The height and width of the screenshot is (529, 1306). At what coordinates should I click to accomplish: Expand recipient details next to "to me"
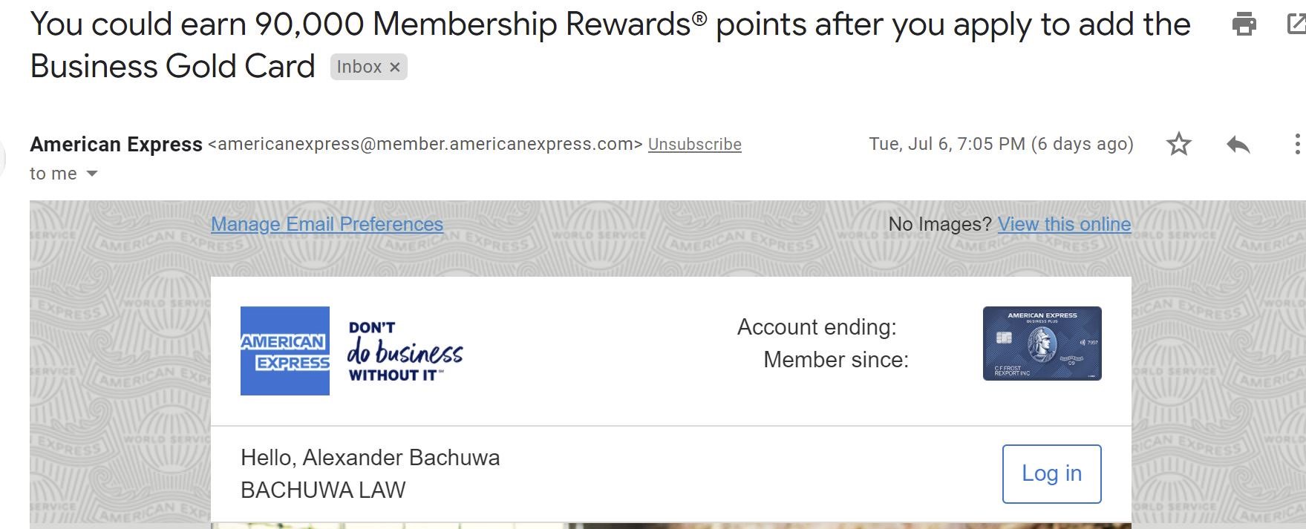(92, 174)
